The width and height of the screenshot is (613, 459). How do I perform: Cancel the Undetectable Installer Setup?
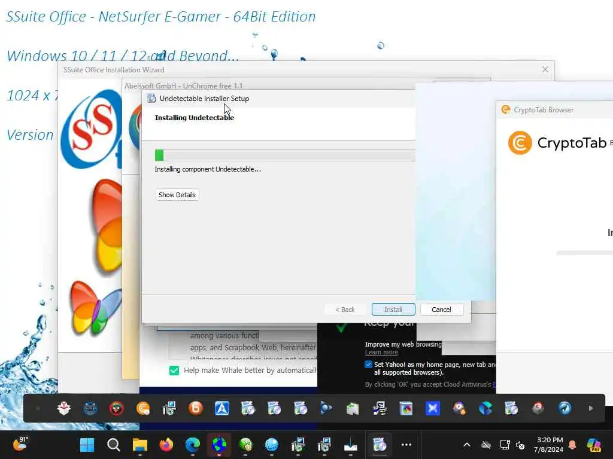coord(441,310)
